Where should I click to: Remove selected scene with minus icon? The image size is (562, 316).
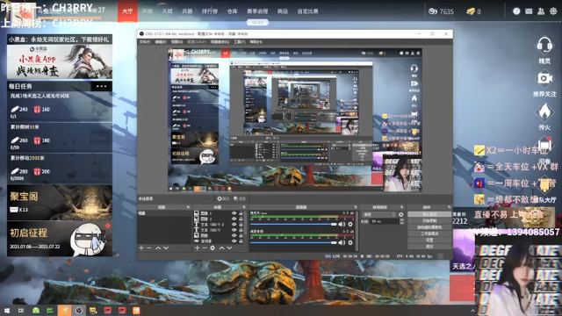(x=149, y=248)
